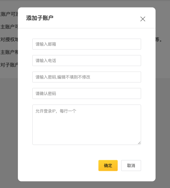
Task: Click the textarea resize grip icon
Action: [139, 143]
